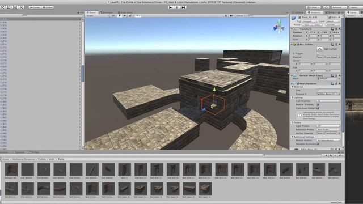Toggle the Static checkbox in the Inspector
Viewport: 363px width, 204px height.
click(x=330, y=18)
